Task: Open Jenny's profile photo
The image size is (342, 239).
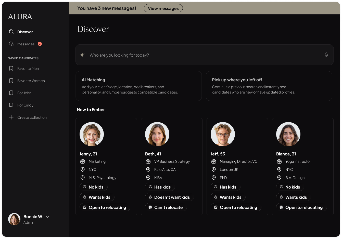Action: (92, 134)
